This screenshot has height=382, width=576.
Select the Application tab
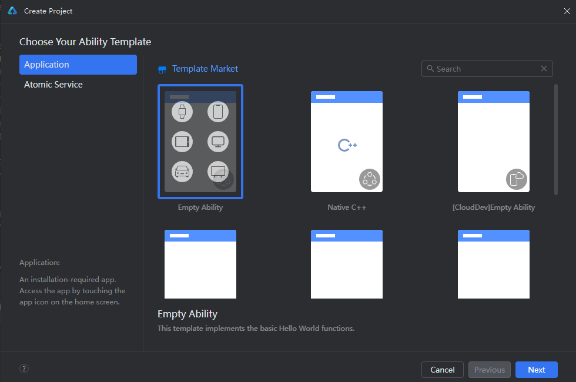(78, 65)
